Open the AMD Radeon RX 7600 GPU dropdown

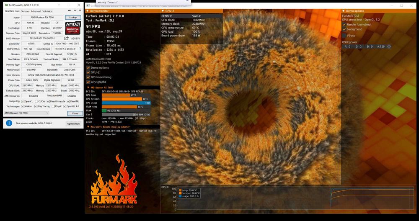(26, 113)
